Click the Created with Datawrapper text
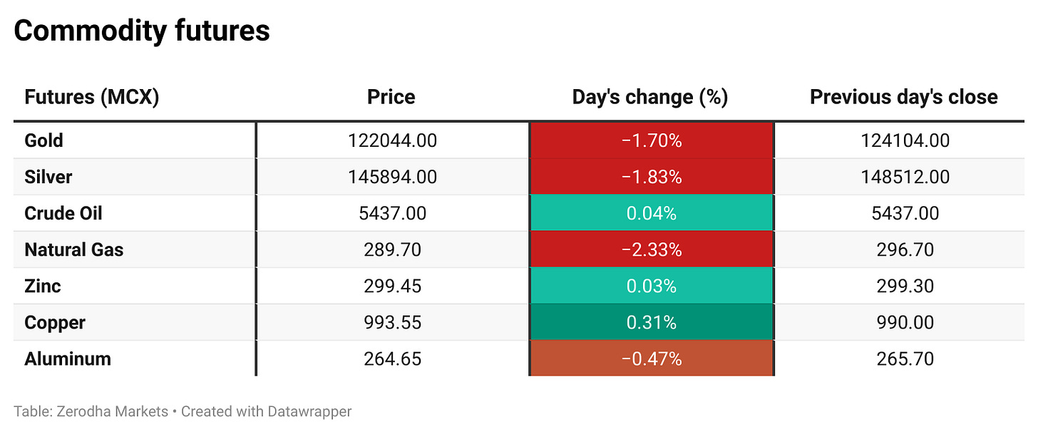 (266, 411)
